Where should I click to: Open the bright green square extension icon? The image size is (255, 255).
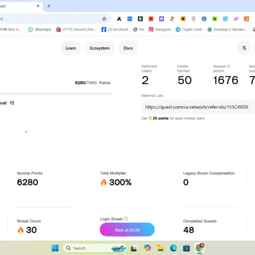215,19
